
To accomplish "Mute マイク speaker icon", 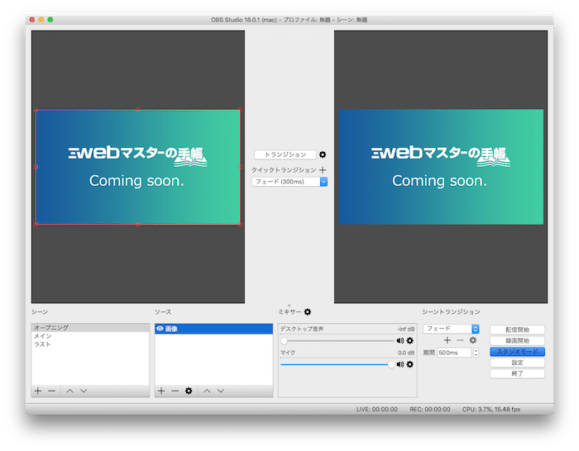I will click(x=400, y=364).
